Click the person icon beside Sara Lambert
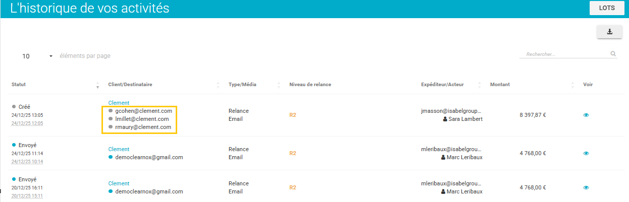 [445, 119]
